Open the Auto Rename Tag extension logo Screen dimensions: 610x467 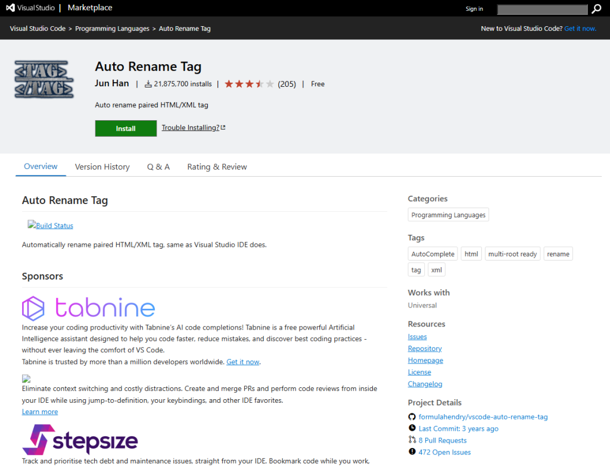click(44, 79)
